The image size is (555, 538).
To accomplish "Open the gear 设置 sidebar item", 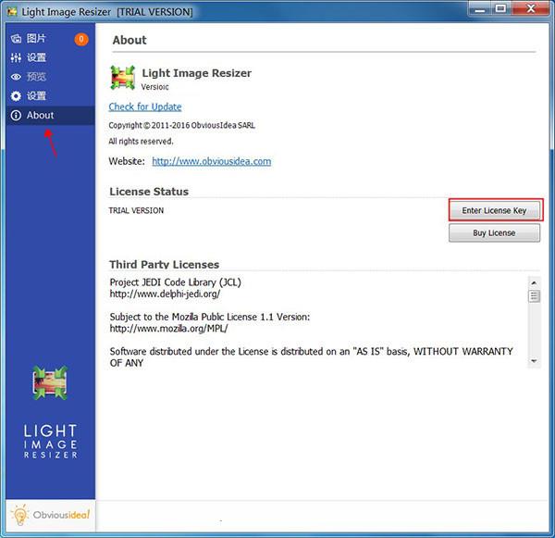I will tap(50, 95).
